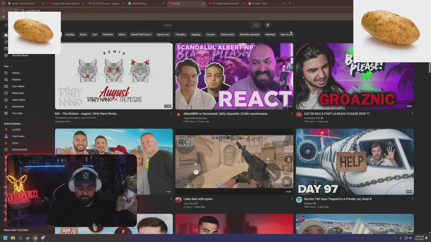Viewport: 431px width, 242px height.
Task: Expand the You section chevron
Action: coord(11,66)
